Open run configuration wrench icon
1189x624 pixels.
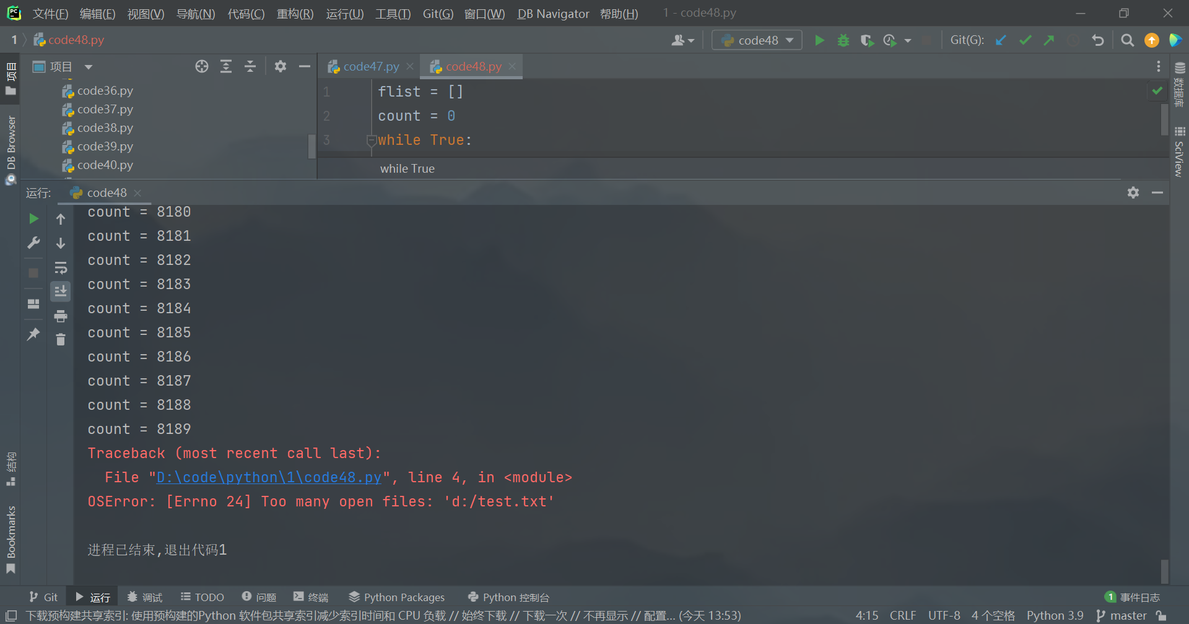[34, 243]
